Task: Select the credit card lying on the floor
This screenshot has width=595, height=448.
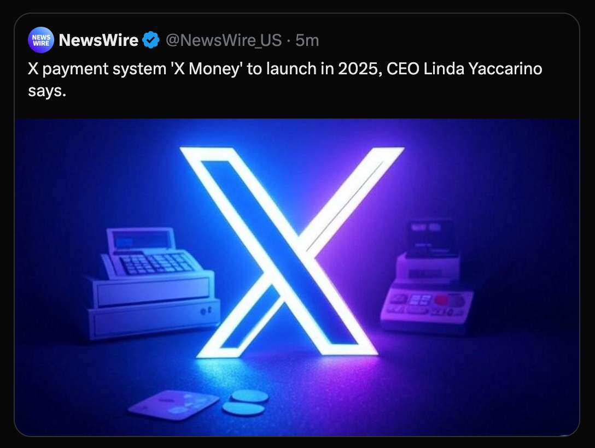Action: pos(174,405)
